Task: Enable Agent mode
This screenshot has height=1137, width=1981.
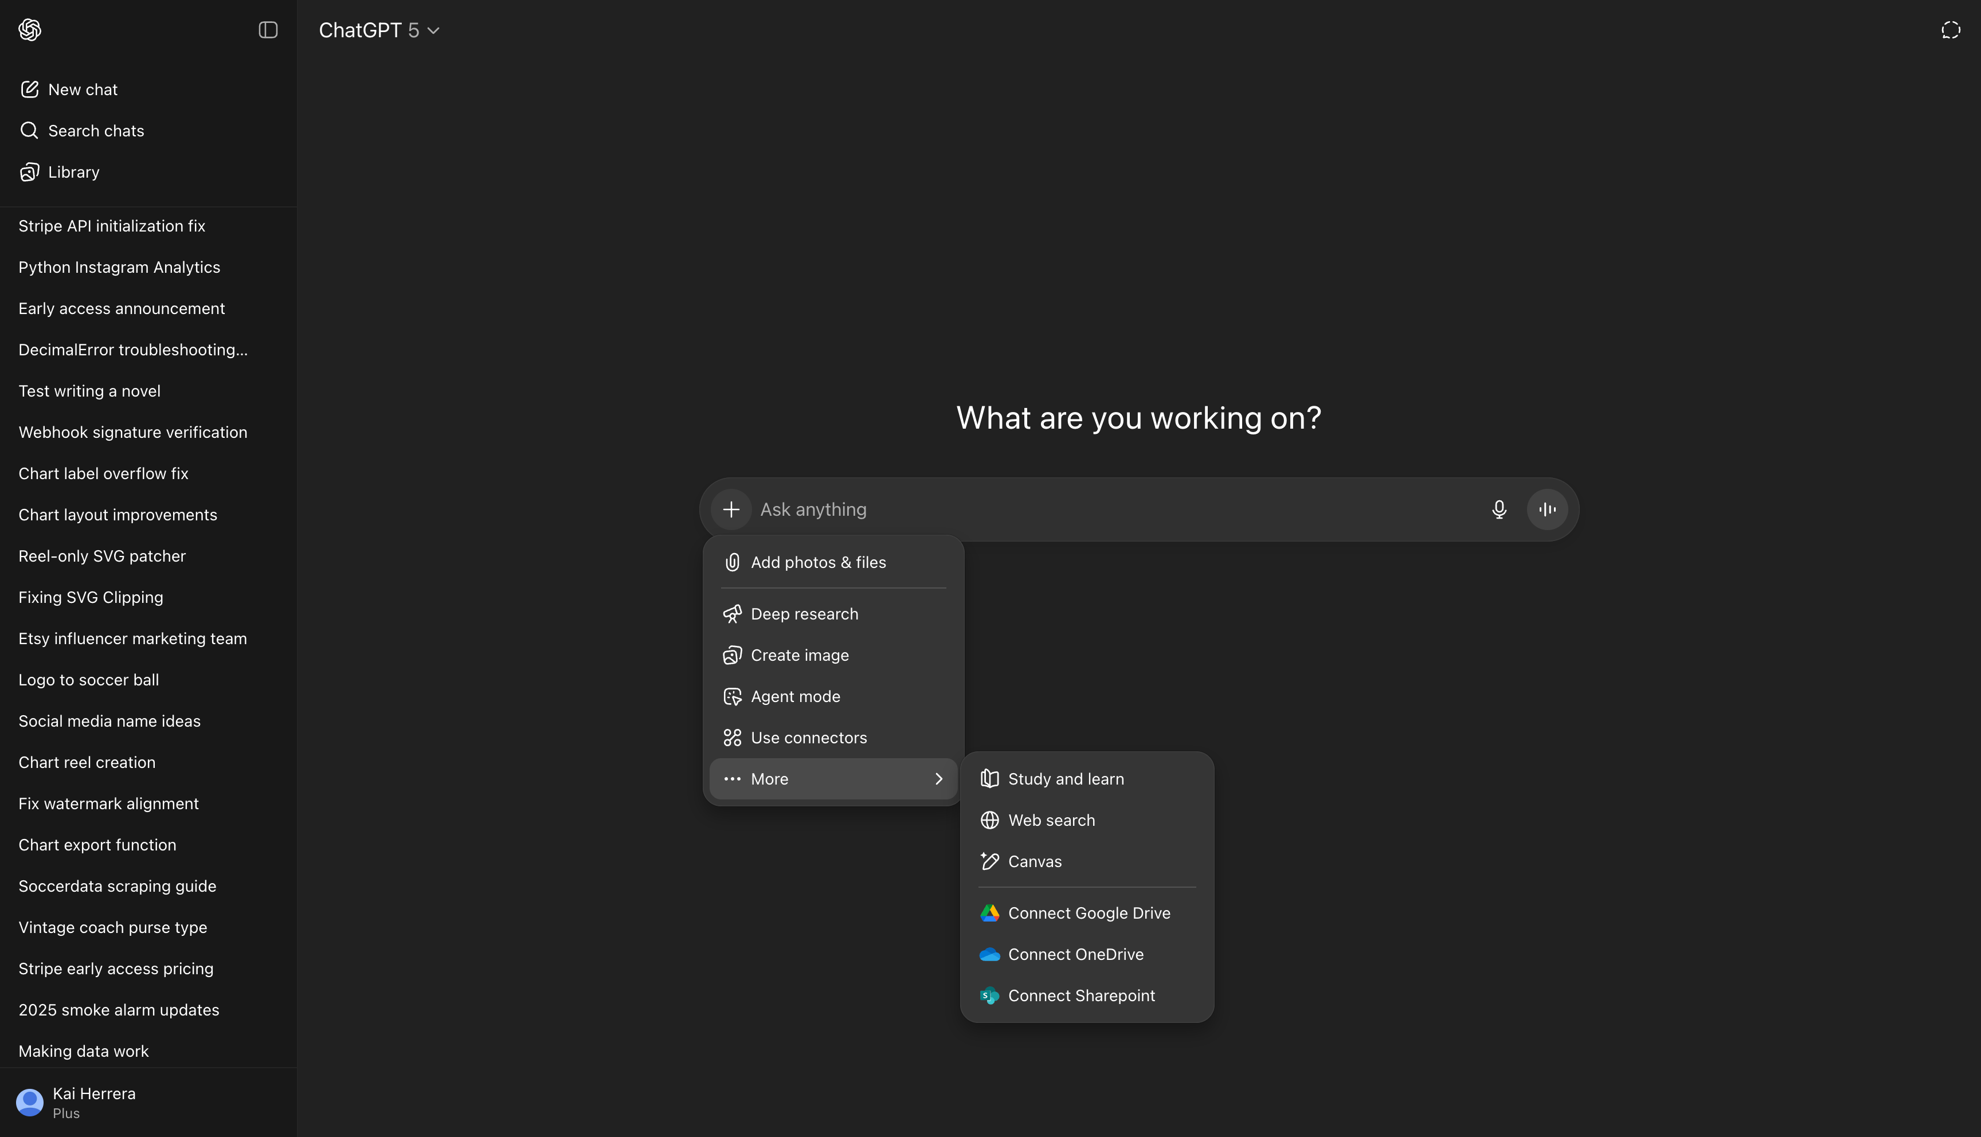Action: pyautogui.click(x=795, y=696)
